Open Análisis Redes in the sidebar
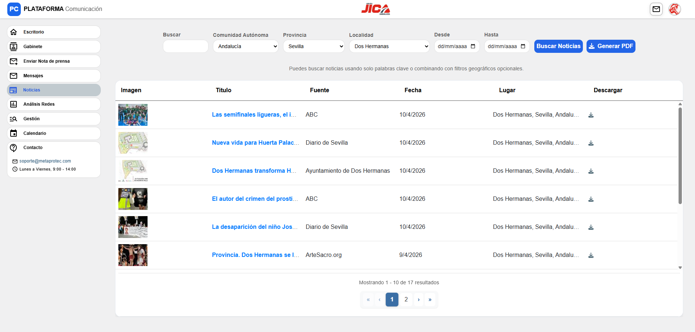Viewport: 695px width, 332px height. (54, 104)
